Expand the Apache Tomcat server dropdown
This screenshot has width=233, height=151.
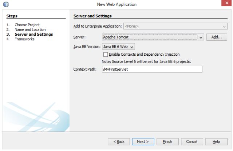[201, 37]
